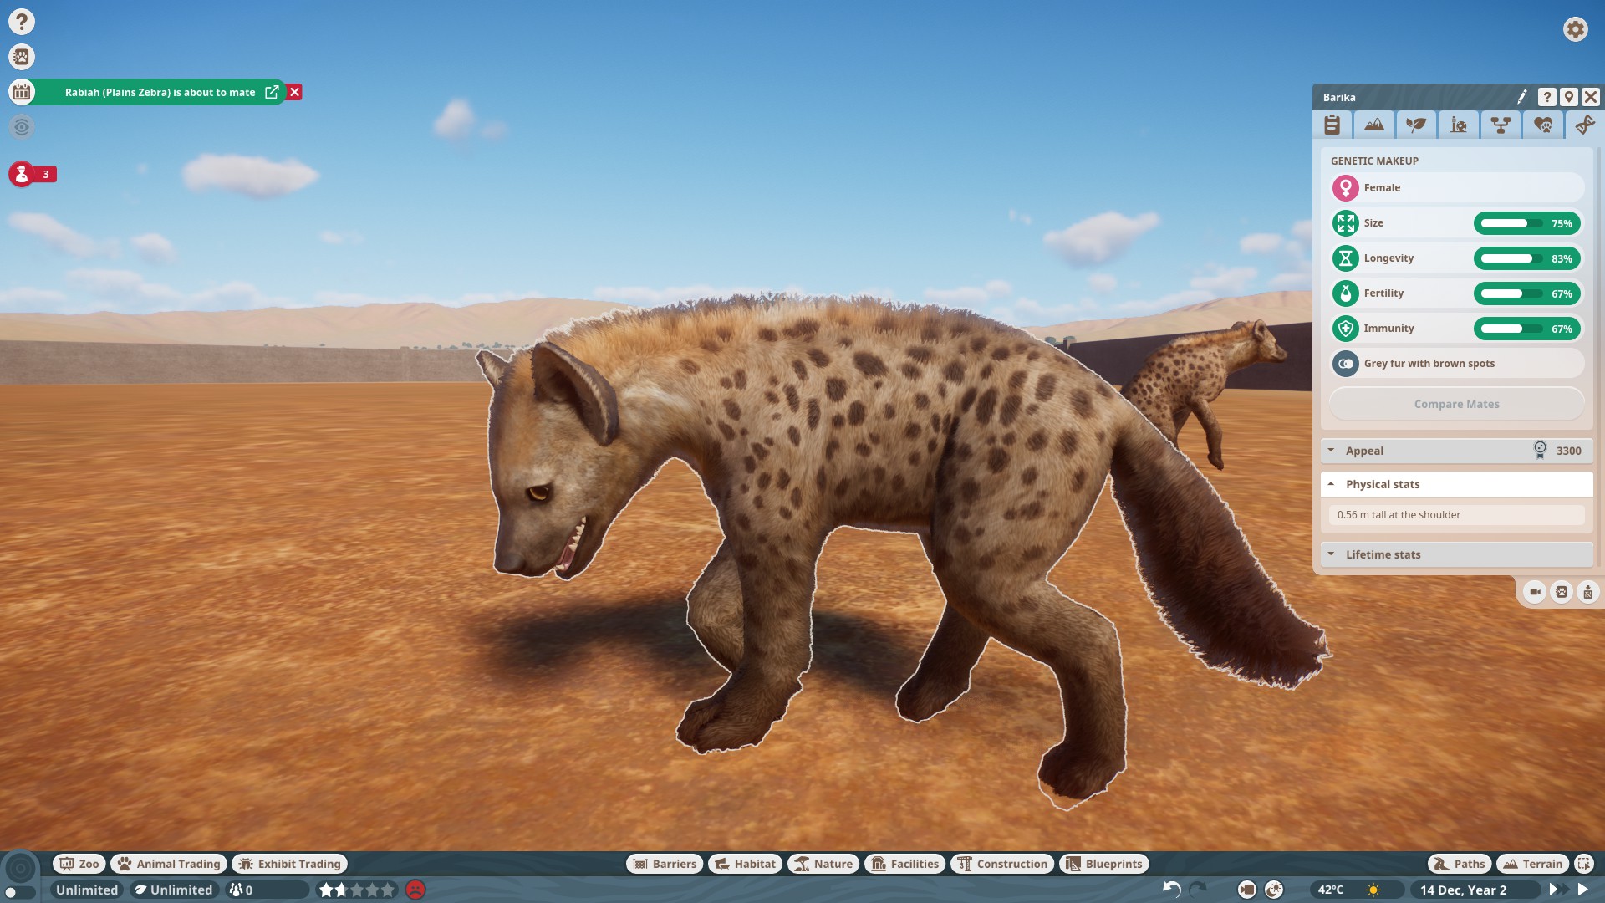Switch to the genetics DNA tab
Screen dimensions: 1605x903
[1584, 125]
